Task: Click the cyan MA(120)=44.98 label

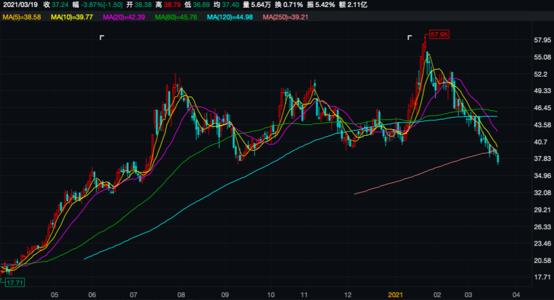Action: pos(230,17)
